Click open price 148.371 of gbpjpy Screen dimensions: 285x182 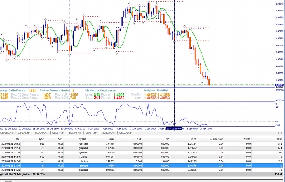(x=110, y=161)
